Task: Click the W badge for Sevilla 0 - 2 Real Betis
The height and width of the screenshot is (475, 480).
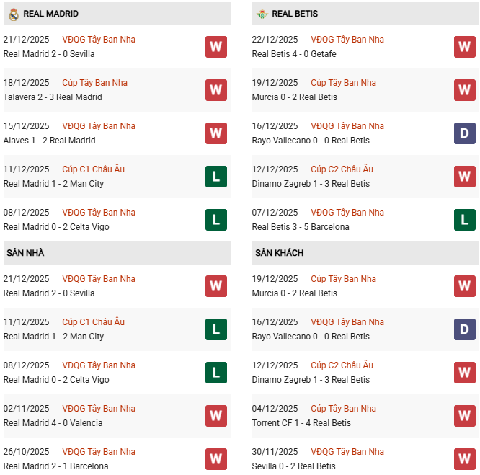Action: click(x=465, y=459)
